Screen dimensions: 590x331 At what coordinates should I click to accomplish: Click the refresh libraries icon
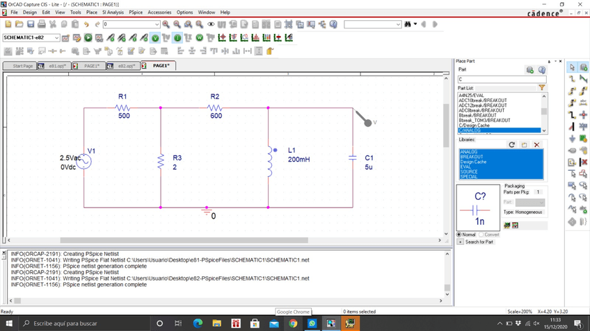click(512, 144)
